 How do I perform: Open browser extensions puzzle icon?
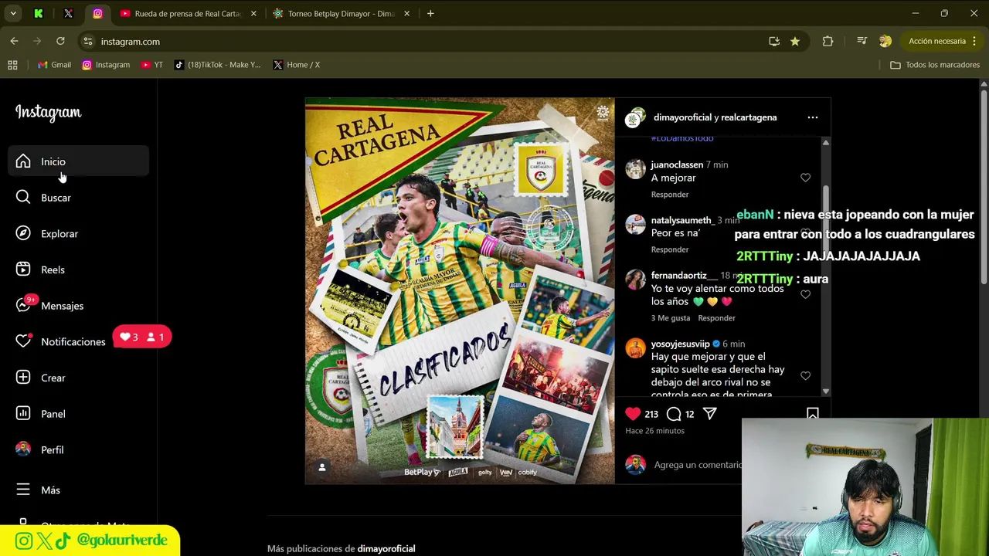click(x=828, y=41)
